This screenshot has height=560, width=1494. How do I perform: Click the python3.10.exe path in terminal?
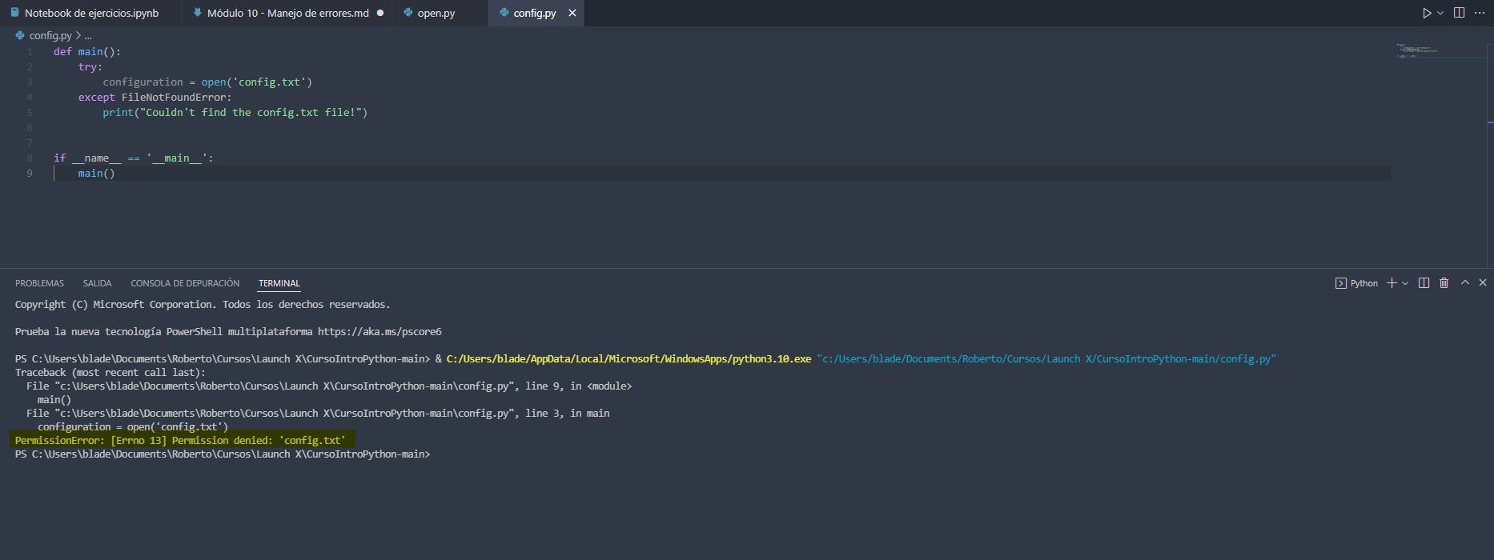[629, 359]
